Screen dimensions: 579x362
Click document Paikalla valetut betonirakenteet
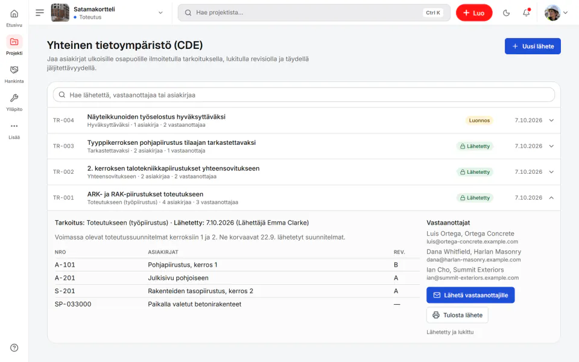[x=195, y=304]
